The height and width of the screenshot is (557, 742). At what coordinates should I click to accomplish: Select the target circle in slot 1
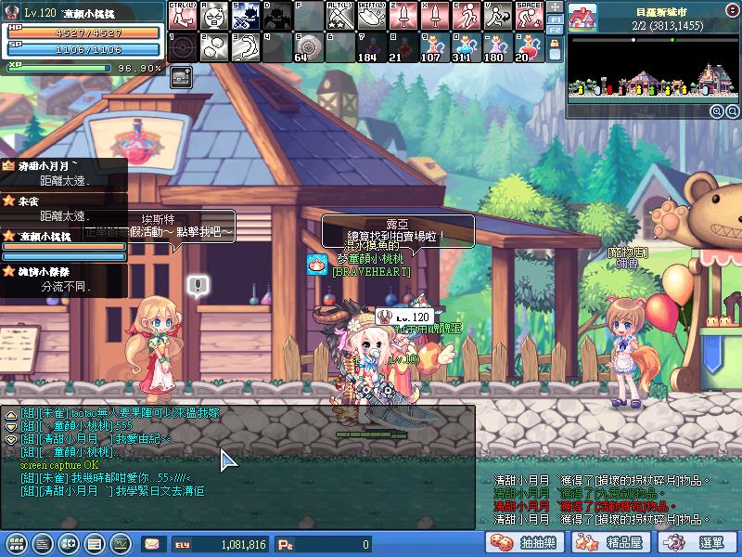click(x=183, y=47)
